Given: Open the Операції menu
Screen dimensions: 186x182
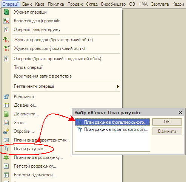Looking at the screenshot, I should (11, 4).
